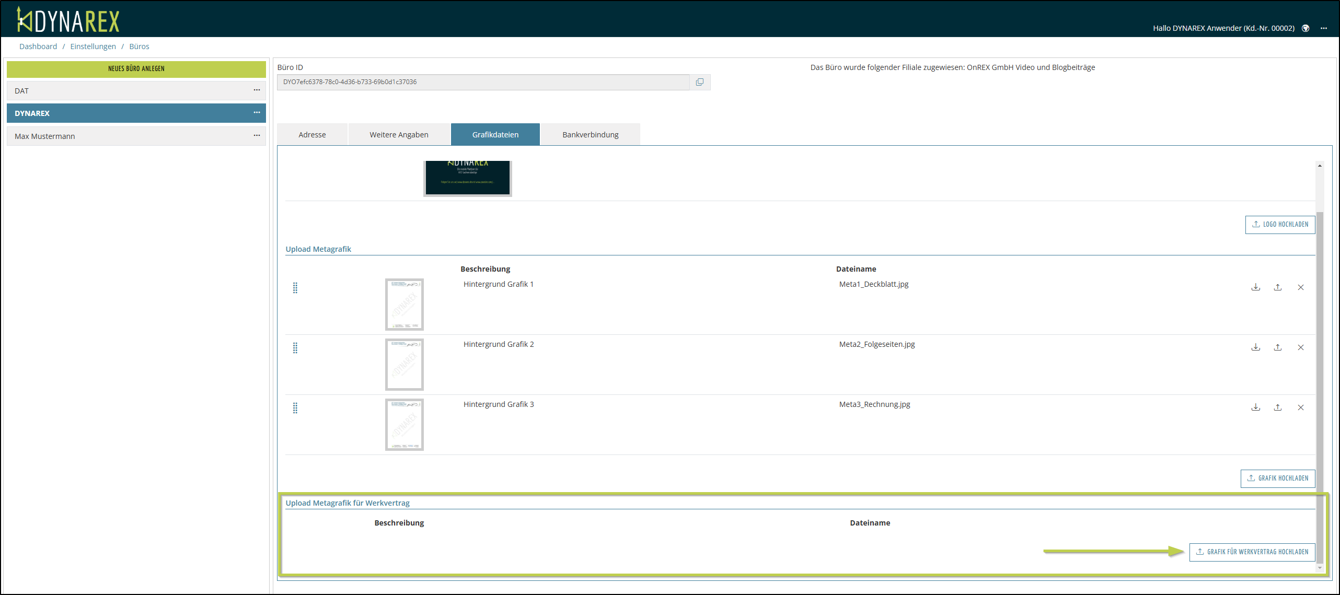Open options menu for Max Mustermann
The height and width of the screenshot is (595, 1340).
[x=257, y=136]
